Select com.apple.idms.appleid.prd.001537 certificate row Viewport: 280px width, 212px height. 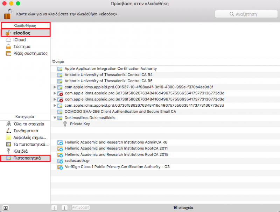(165, 87)
